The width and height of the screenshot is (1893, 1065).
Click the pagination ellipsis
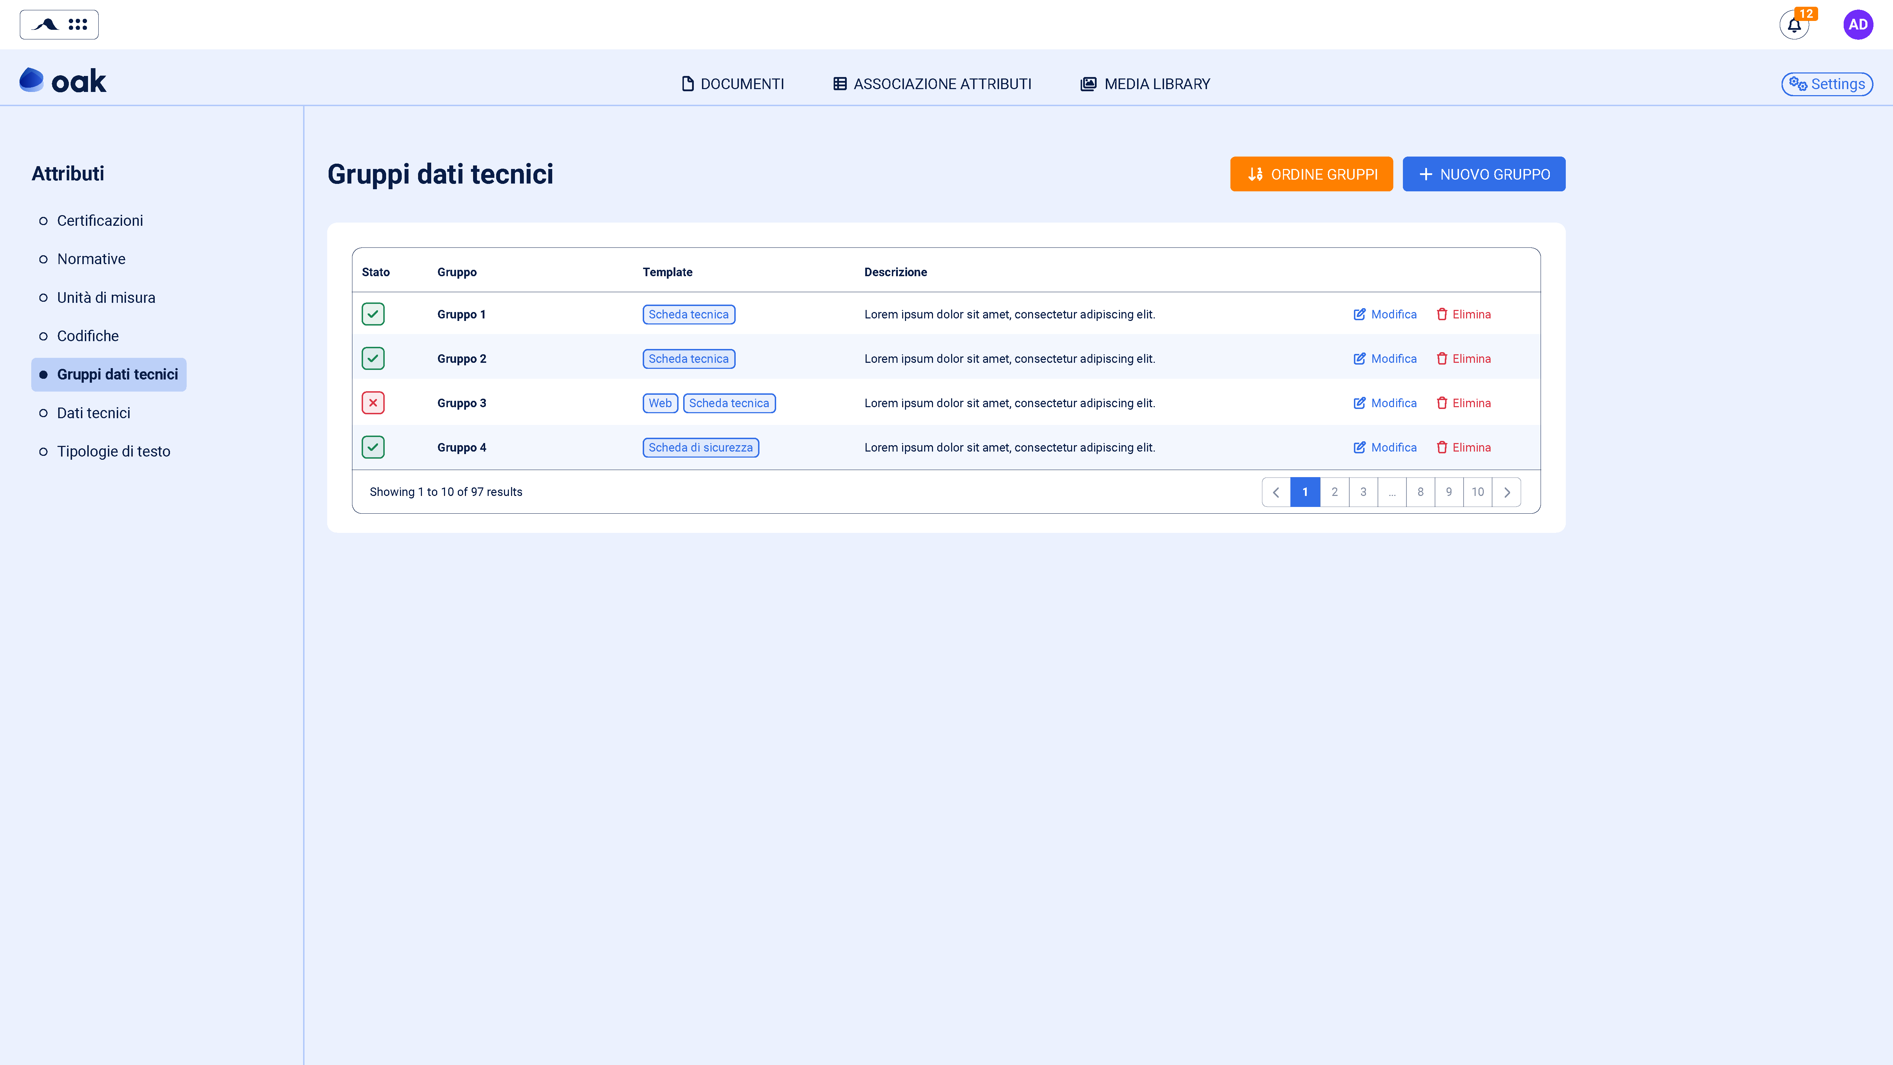pos(1392,492)
